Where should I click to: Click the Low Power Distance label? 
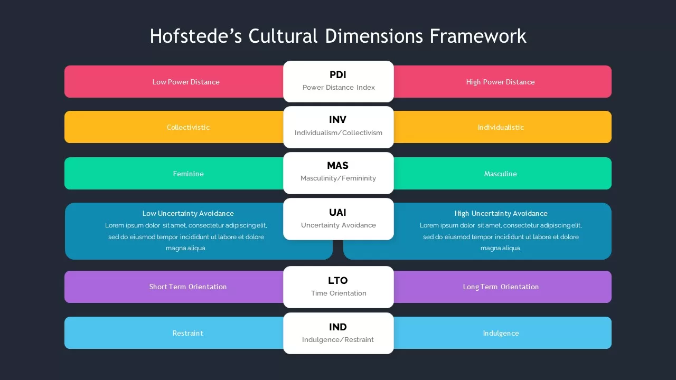click(x=186, y=82)
